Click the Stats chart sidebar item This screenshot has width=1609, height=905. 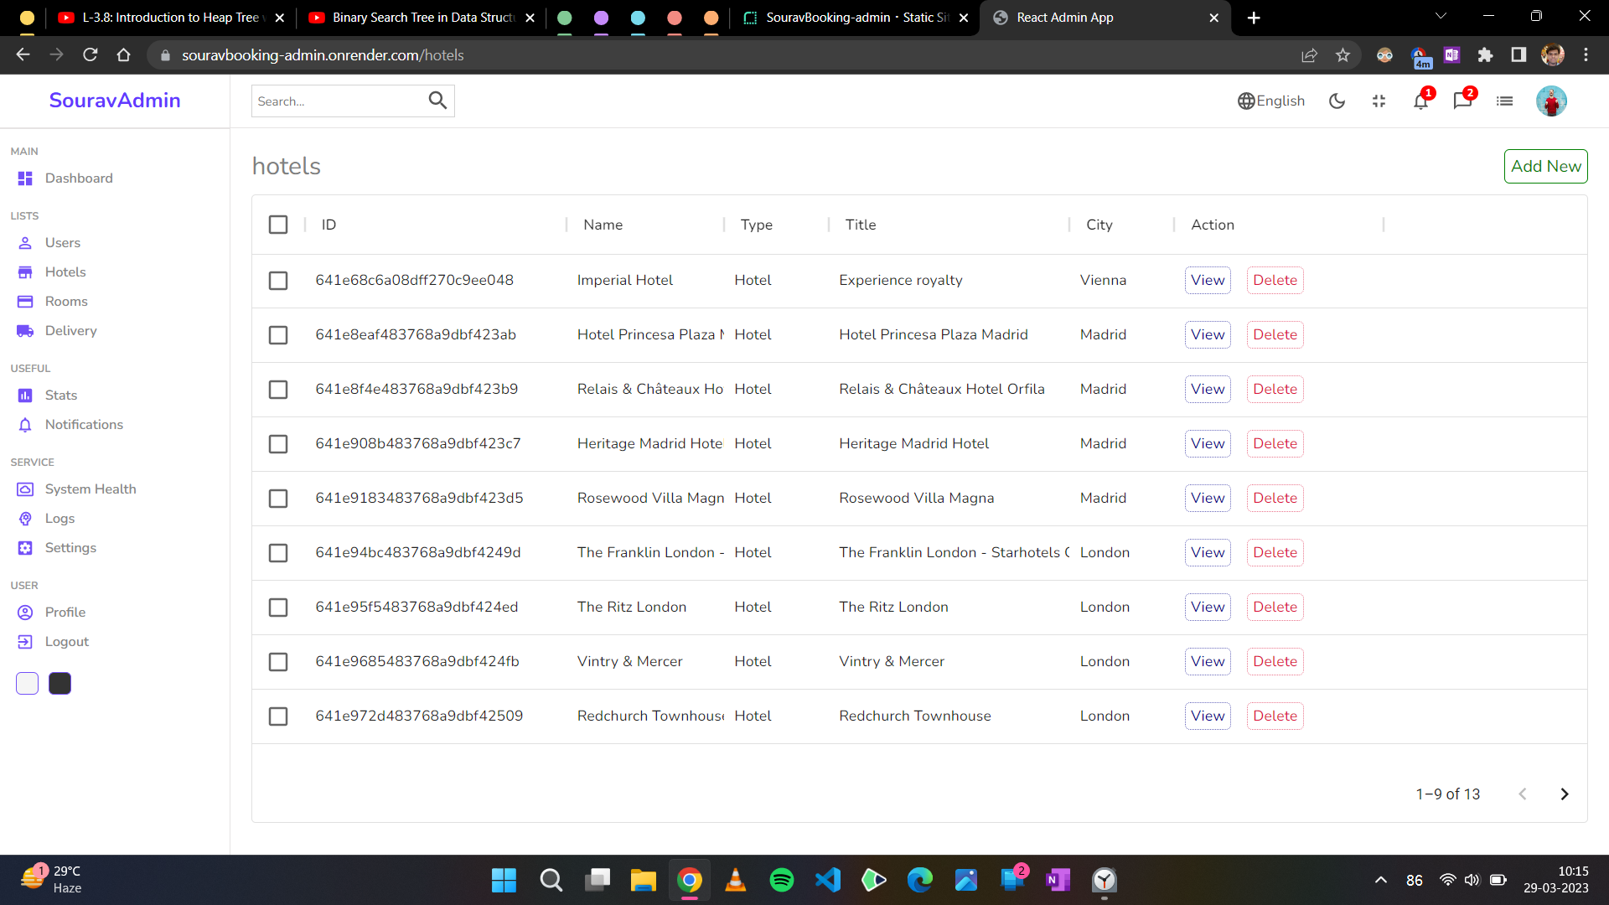click(x=60, y=395)
